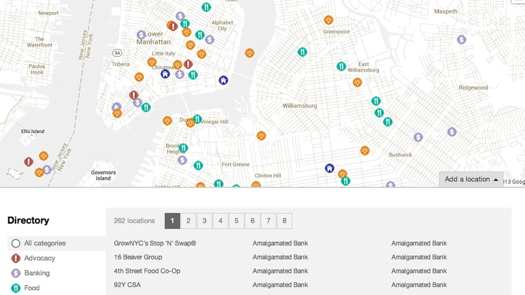Open the 92Y CSA listing
Screen dimensions: 525x295
tap(127, 285)
